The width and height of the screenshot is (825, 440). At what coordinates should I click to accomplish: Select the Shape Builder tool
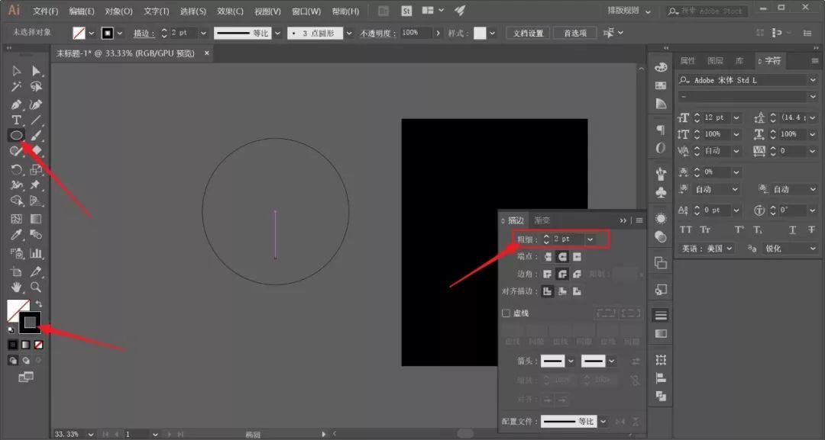pos(16,201)
